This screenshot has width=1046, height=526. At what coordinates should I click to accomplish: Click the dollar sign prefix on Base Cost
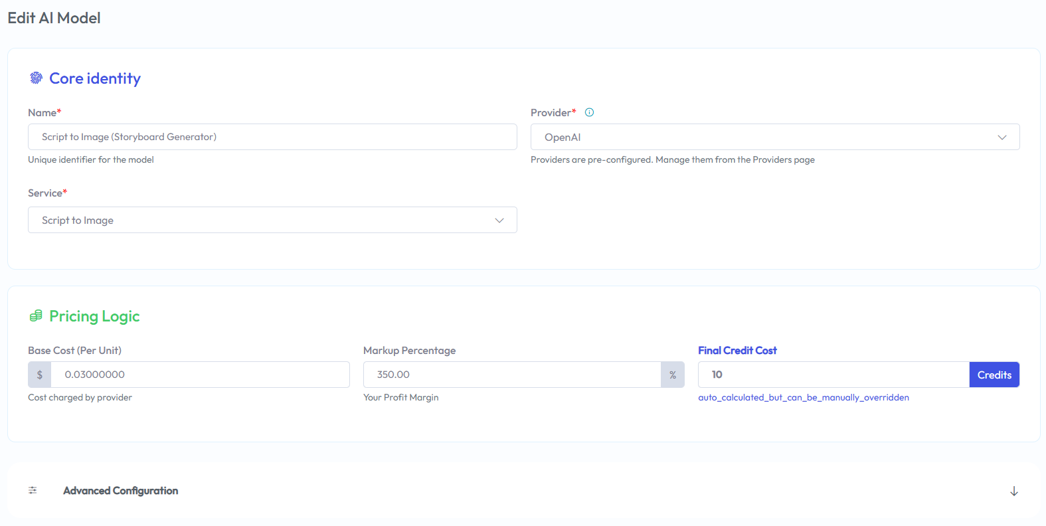[x=40, y=375]
